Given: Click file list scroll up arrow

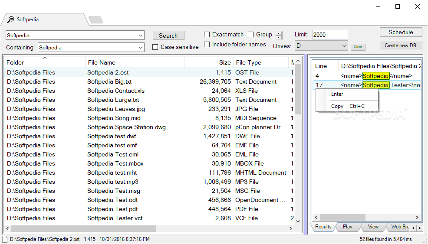Looking at the screenshot, I should [298, 61].
